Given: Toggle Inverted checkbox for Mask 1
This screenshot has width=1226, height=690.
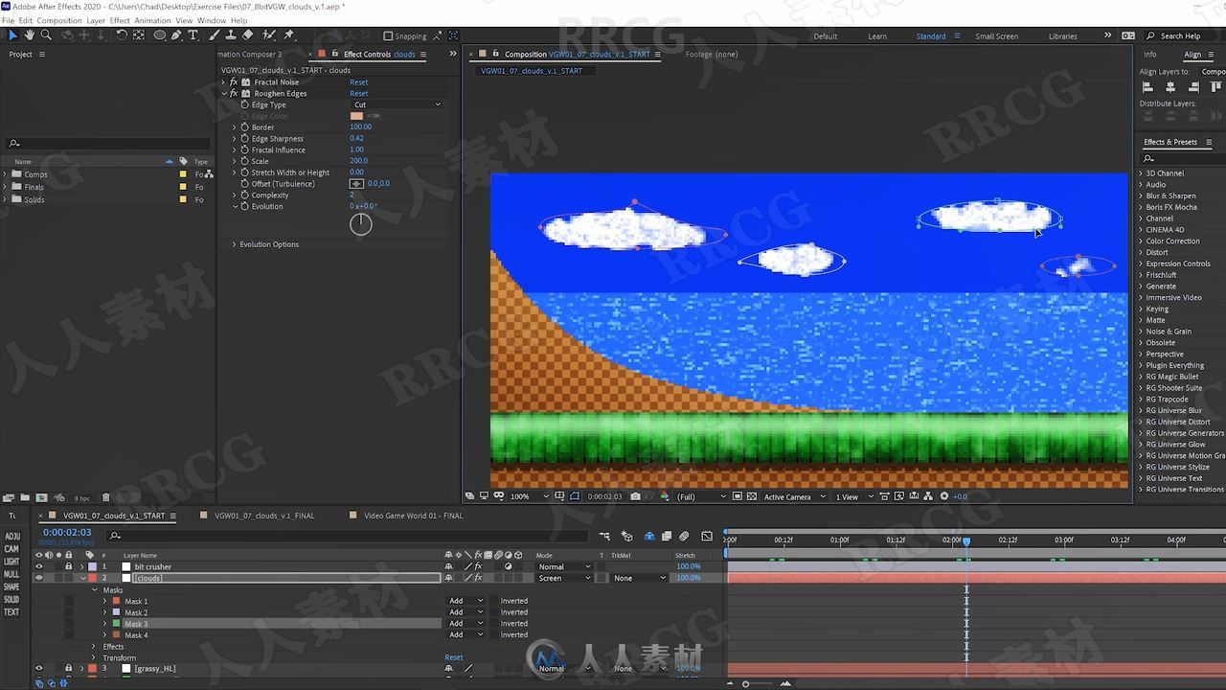Looking at the screenshot, I should point(492,601).
